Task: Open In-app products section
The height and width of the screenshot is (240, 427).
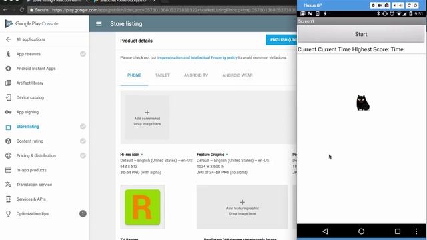Action: (x=31, y=170)
